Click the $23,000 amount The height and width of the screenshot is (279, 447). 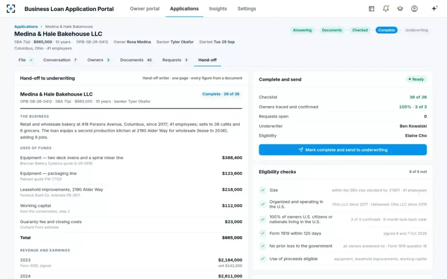point(234,222)
